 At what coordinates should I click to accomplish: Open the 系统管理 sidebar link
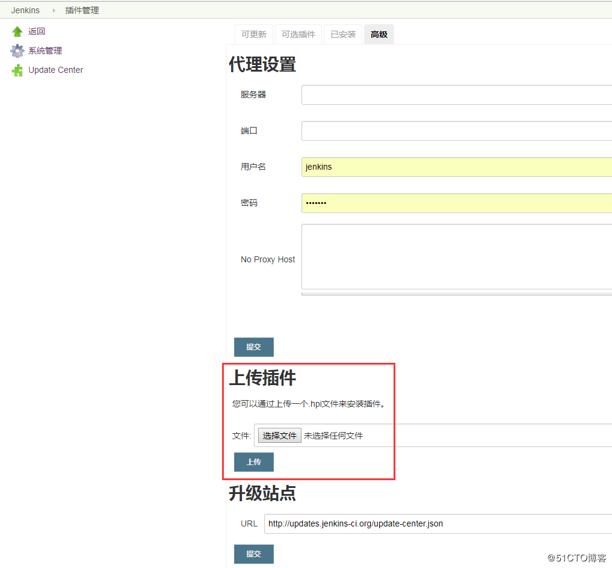(45, 51)
